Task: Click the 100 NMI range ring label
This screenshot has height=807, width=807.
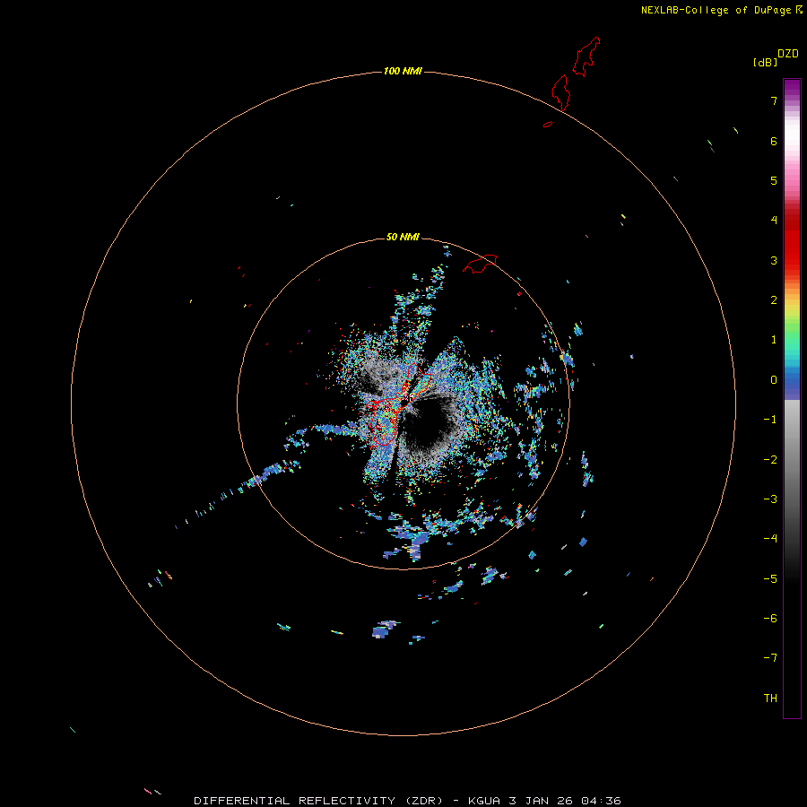Action: click(x=403, y=71)
